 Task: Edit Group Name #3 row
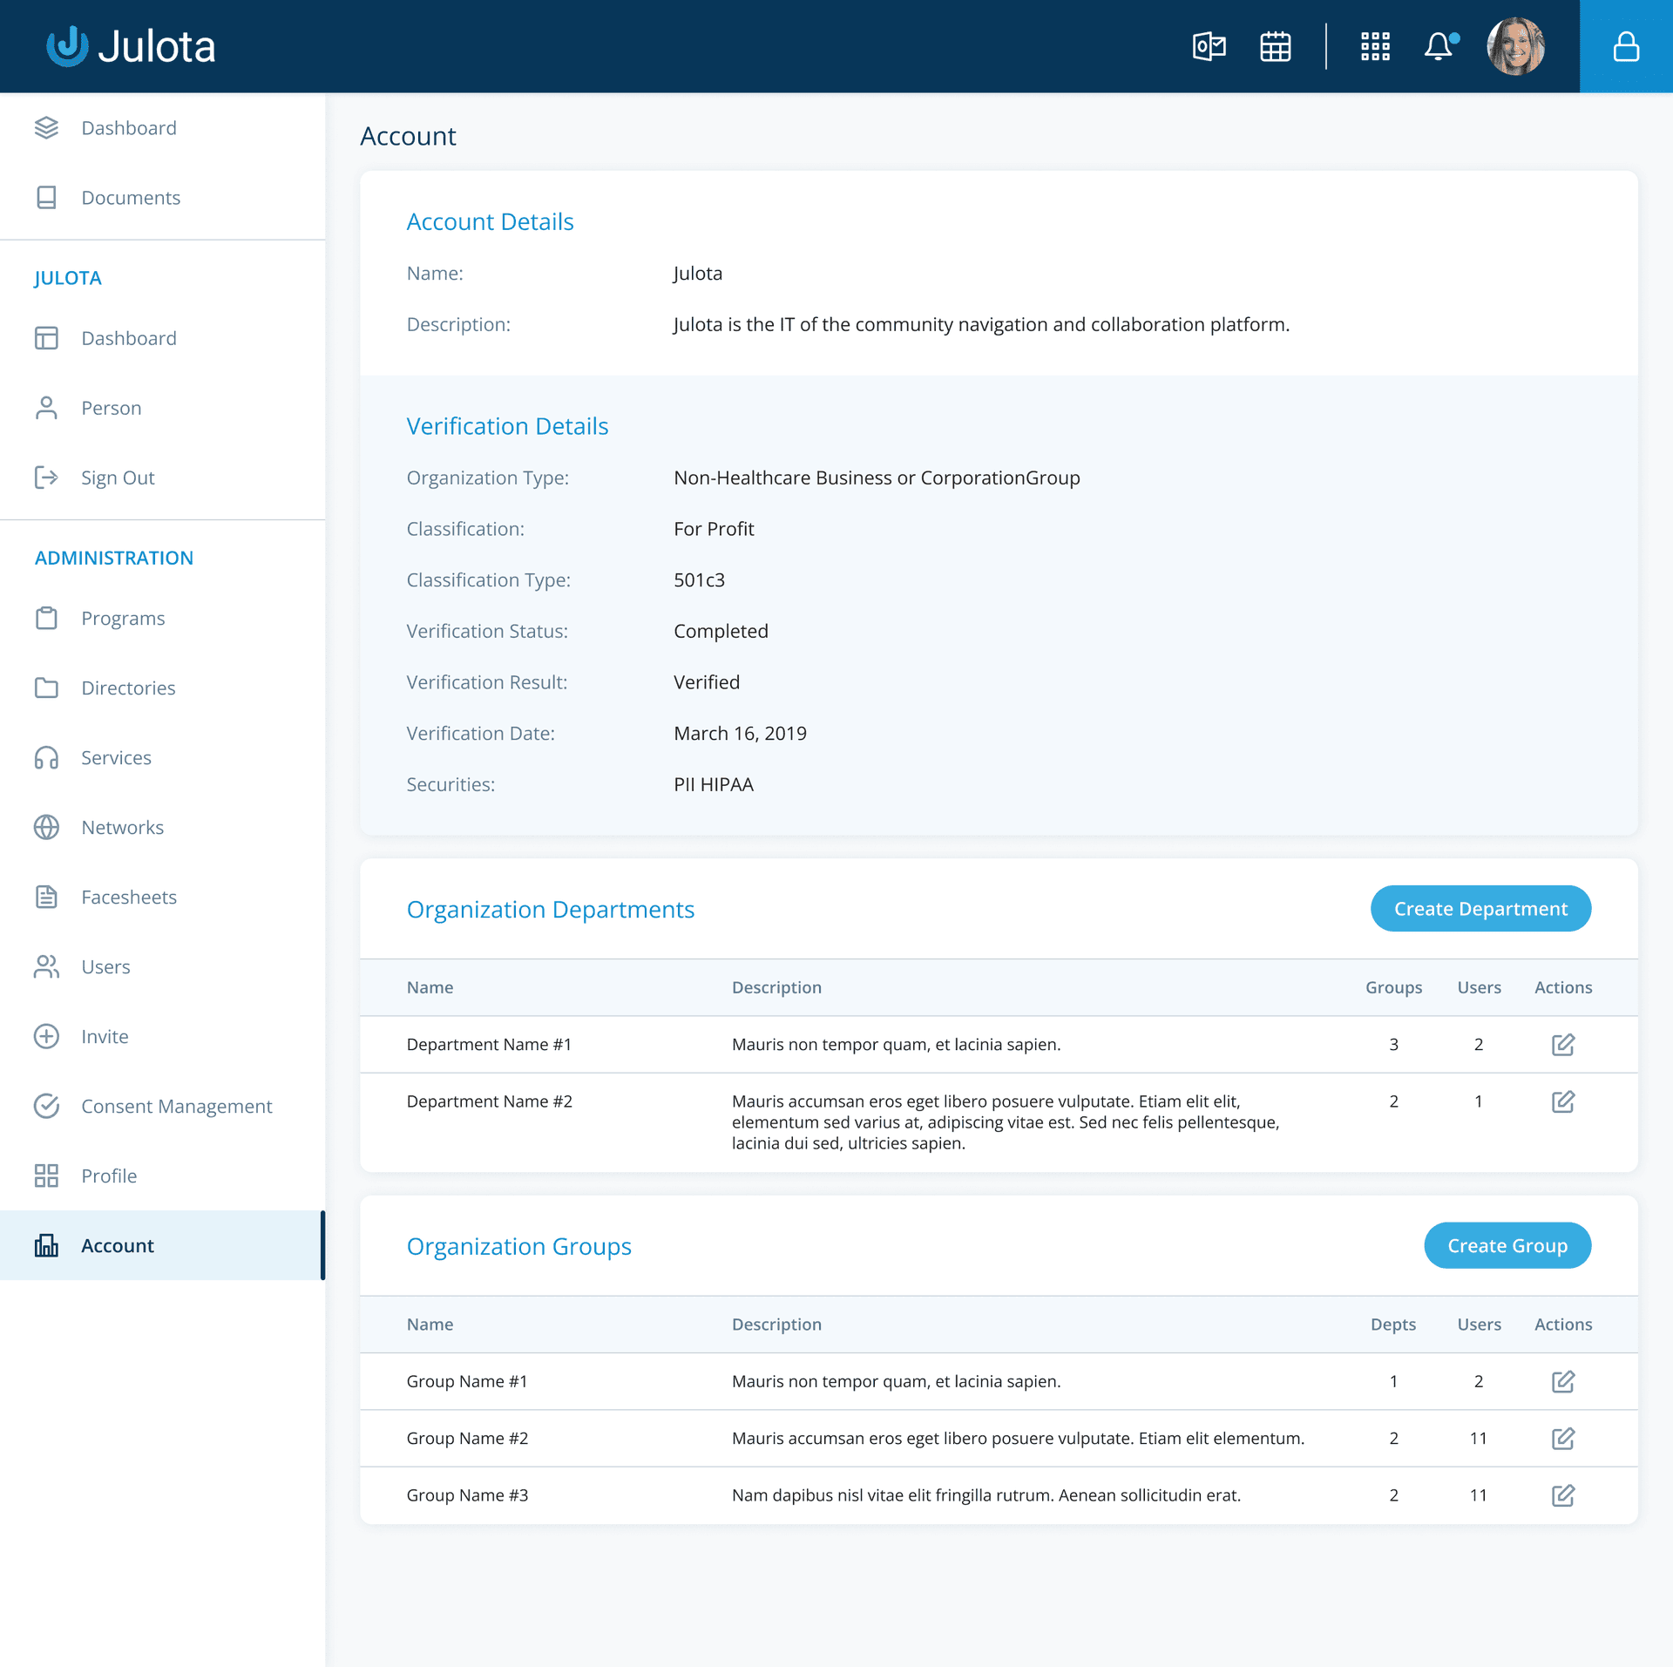click(1562, 1495)
